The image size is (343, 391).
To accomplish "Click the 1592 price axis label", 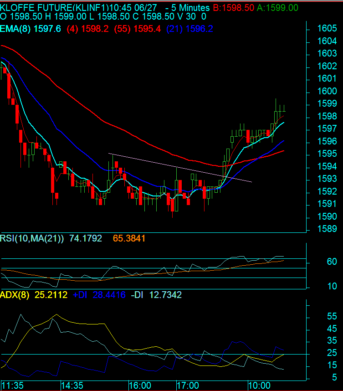I will coord(327,191).
